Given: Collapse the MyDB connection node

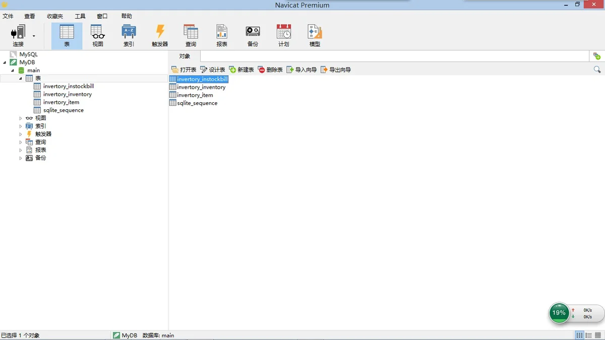Looking at the screenshot, I should (5, 62).
